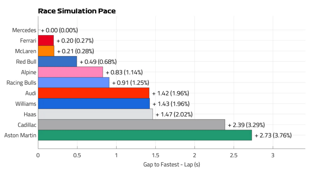
Task: Select the Red Bull bar
Action: click(58, 61)
